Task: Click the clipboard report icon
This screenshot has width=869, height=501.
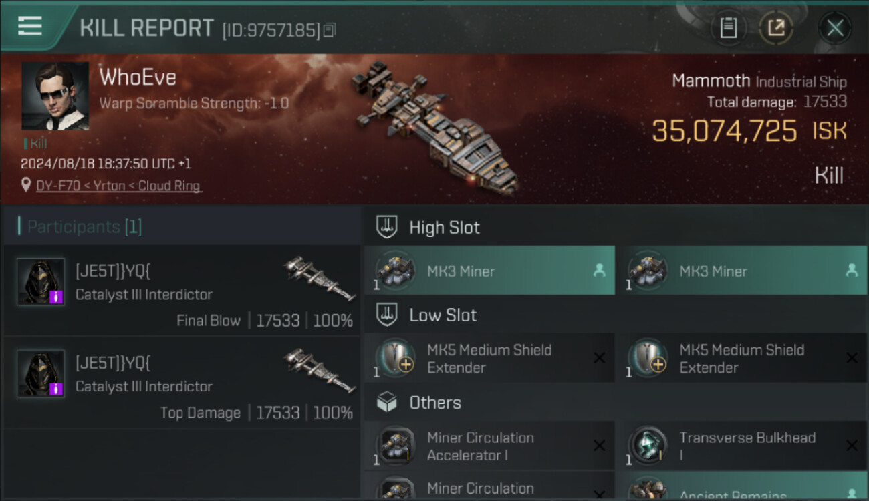Action: click(728, 28)
